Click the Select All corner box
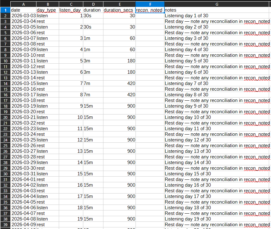Screen dimensions: 271x229 [x=5, y=4]
